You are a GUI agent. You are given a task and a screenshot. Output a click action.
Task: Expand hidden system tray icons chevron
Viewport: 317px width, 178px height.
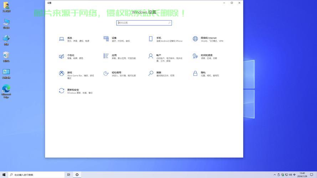(x=275, y=175)
